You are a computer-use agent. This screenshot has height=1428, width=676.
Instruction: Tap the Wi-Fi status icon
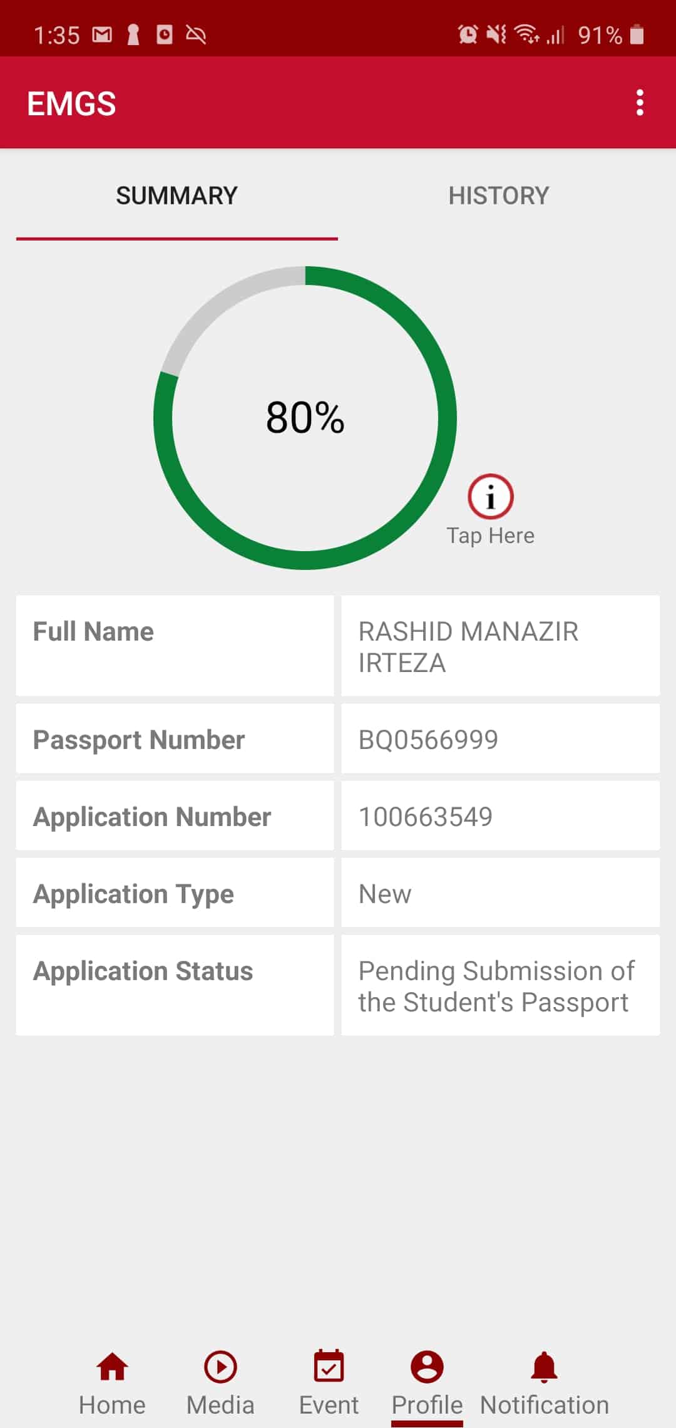tap(526, 34)
